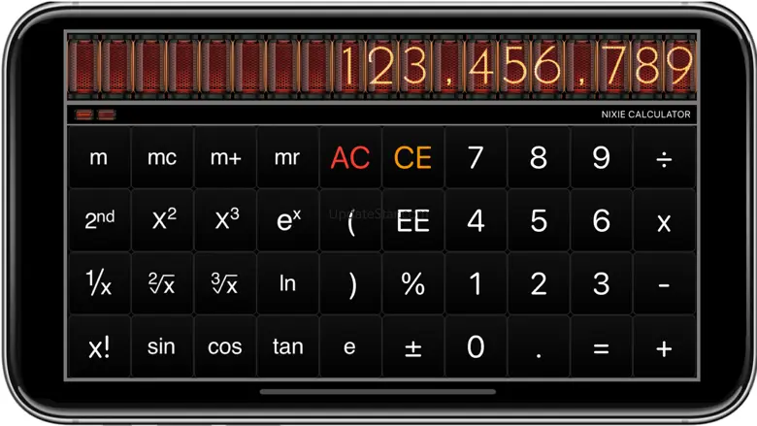Toggle the 2nd function key
This screenshot has height=426, width=757.
99,220
